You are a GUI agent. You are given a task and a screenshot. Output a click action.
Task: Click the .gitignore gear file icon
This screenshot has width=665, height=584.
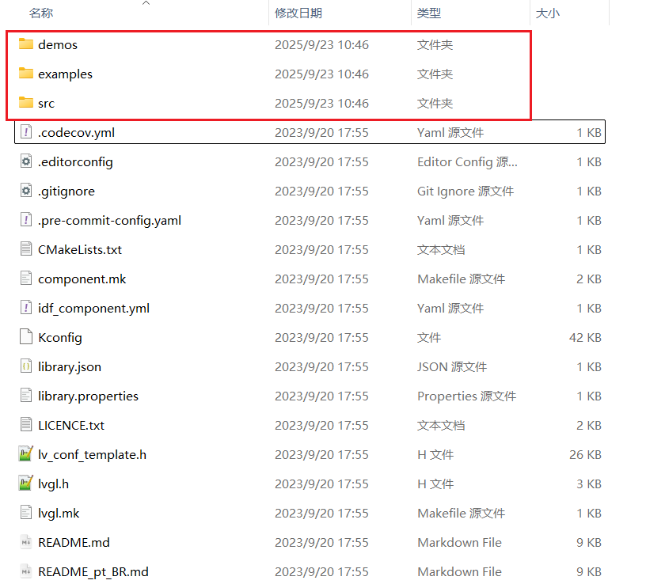pyautogui.click(x=26, y=190)
